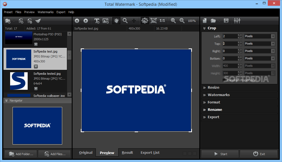Viewport: 282px width, 162px height.
Task: Go to the next image
Action: point(86,21)
